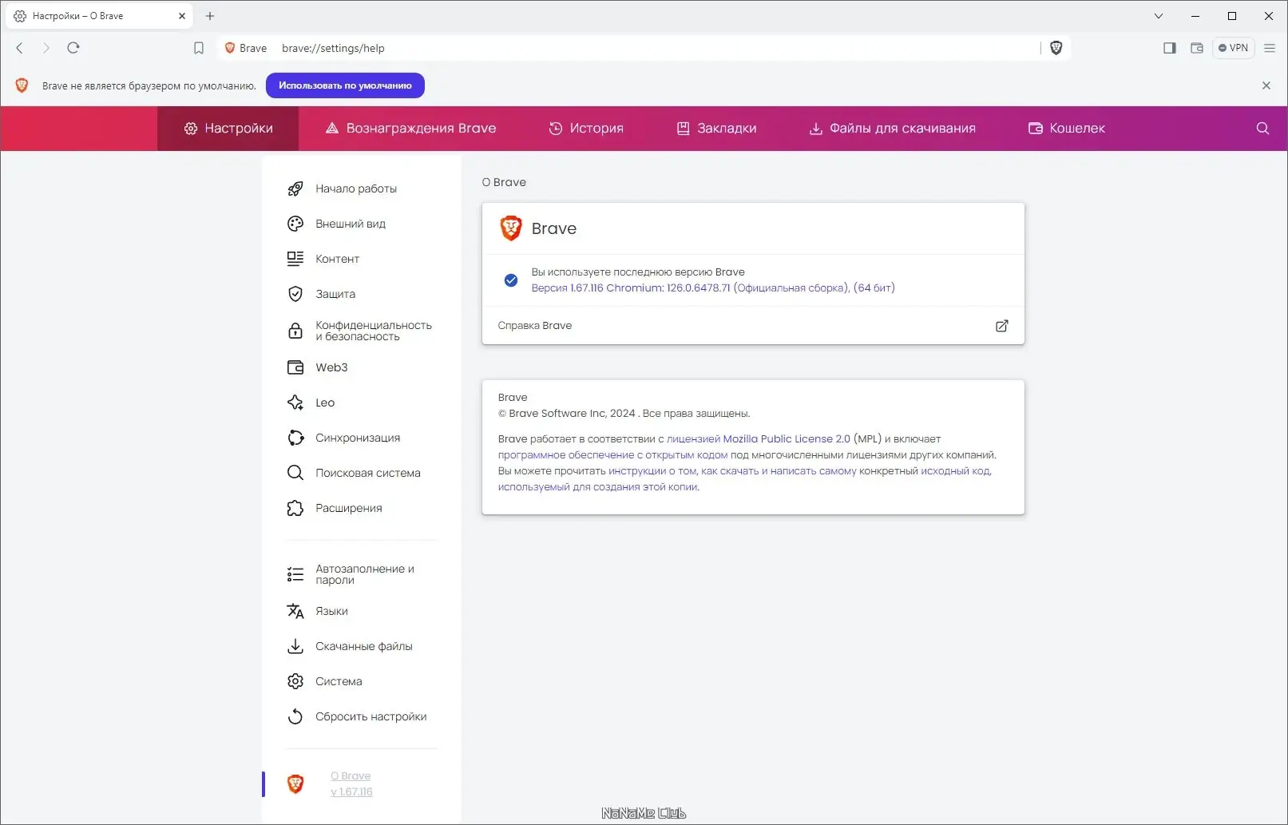Click the magnifier icon for Поисковая система
This screenshot has height=825, width=1288.
point(295,473)
